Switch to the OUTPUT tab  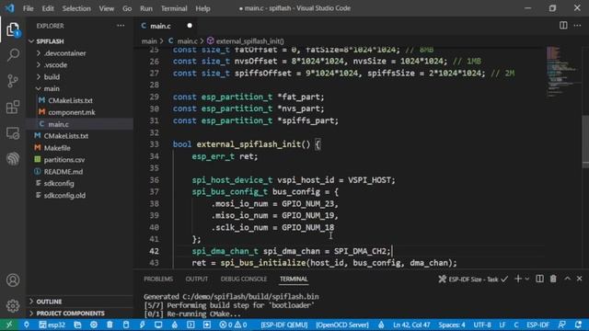[x=196, y=279]
